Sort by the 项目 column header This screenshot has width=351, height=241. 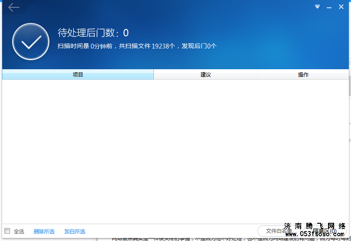click(78, 75)
